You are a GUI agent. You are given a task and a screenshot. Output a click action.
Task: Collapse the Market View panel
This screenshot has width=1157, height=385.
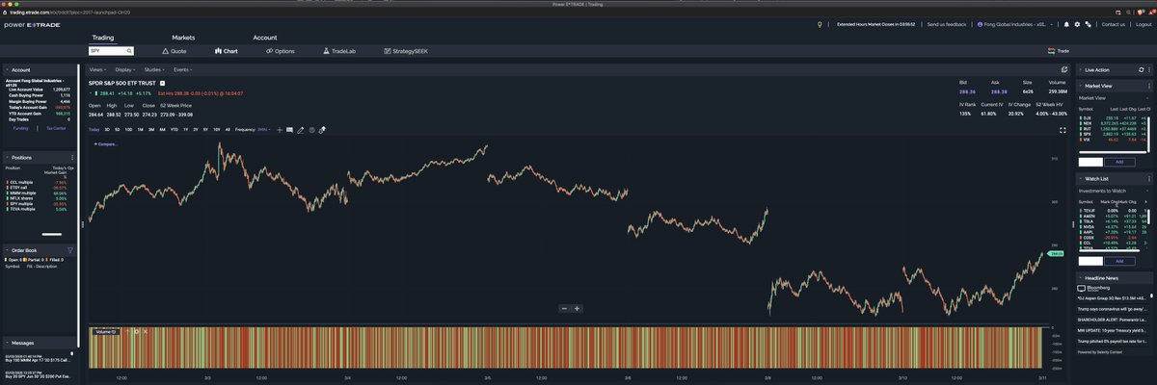point(1080,86)
